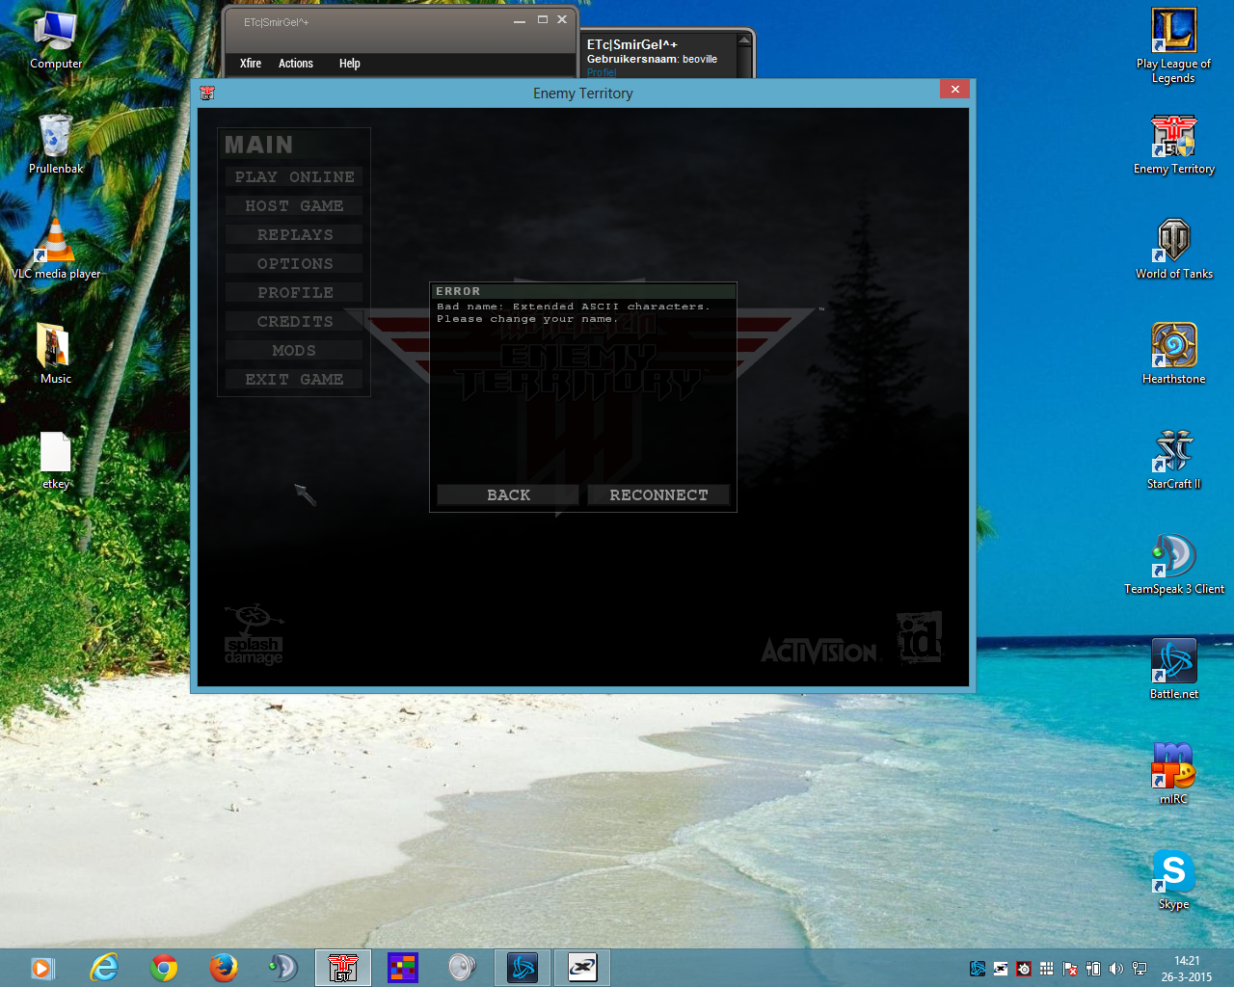Open the OPTIONS menu entry
This screenshot has height=987, width=1234.
(294, 264)
